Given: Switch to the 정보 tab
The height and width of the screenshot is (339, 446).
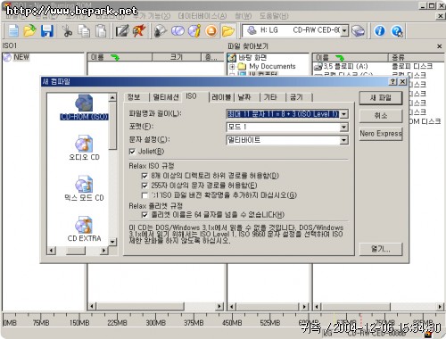Looking at the screenshot, I should click(x=134, y=97).
